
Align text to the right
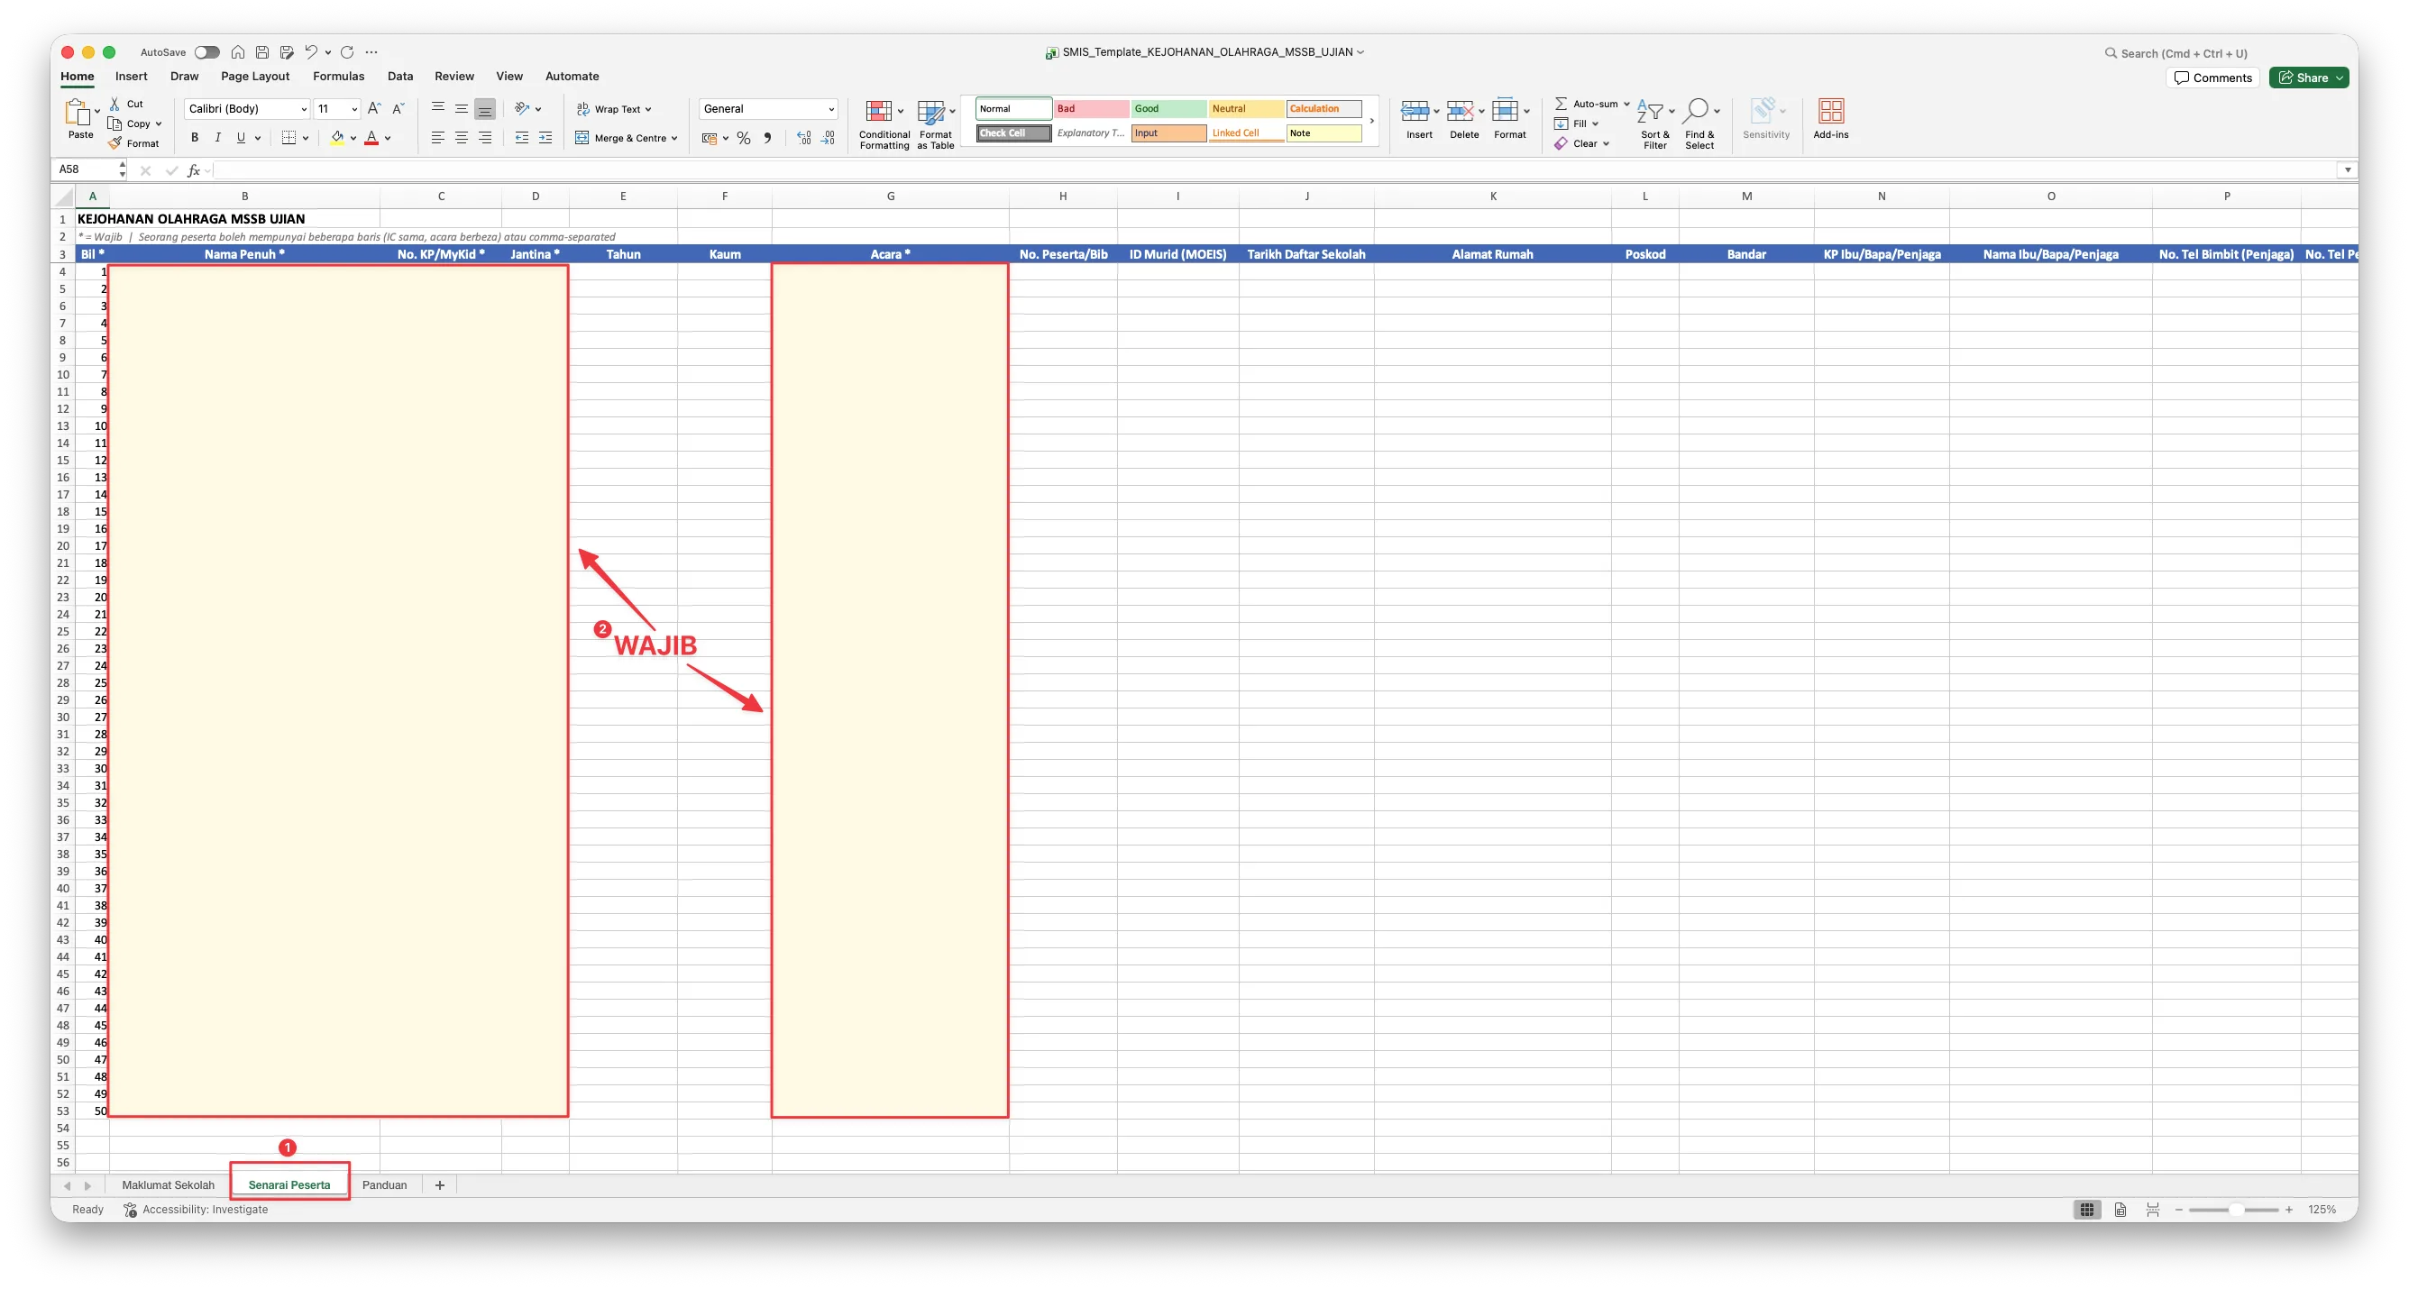484,137
